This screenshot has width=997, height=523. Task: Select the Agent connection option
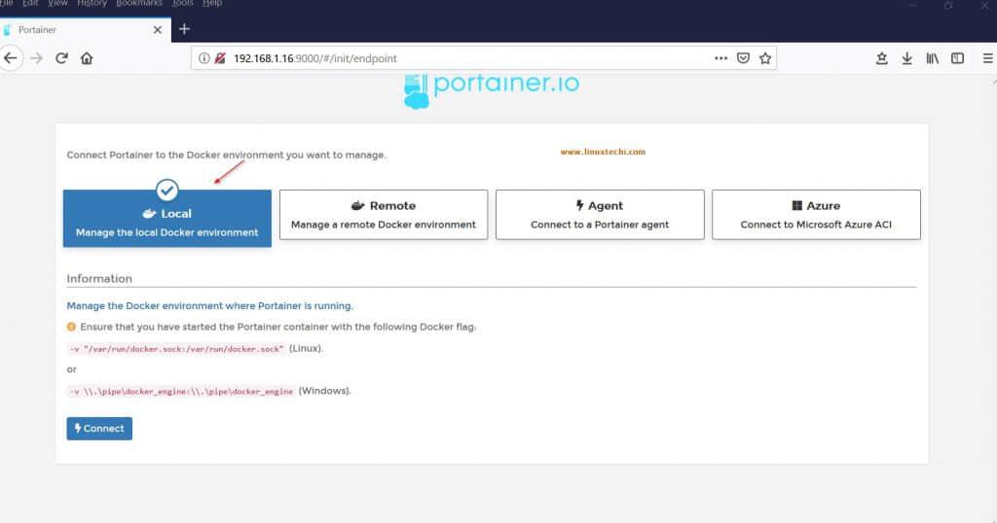pyautogui.click(x=600, y=215)
